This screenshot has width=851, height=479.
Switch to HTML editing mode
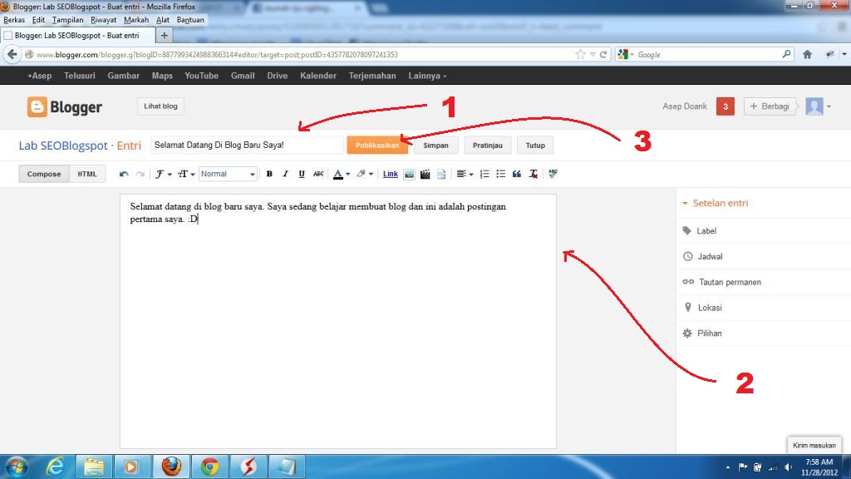coord(87,174)
